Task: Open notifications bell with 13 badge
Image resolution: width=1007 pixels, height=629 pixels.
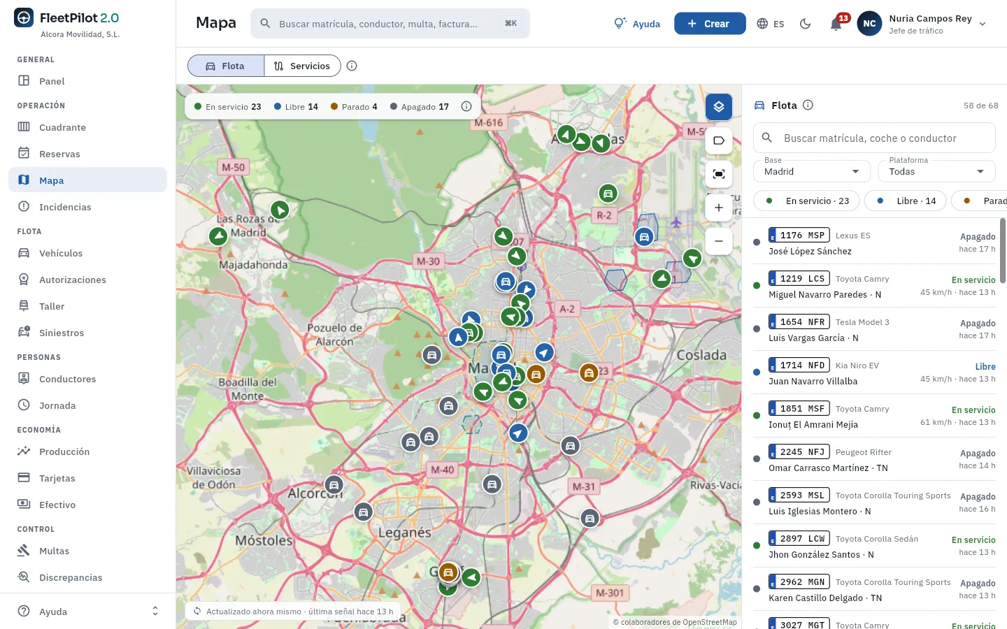Action: [836, 24]
